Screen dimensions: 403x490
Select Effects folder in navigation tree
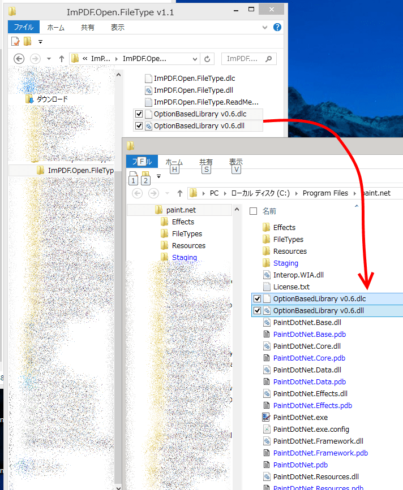183,222
